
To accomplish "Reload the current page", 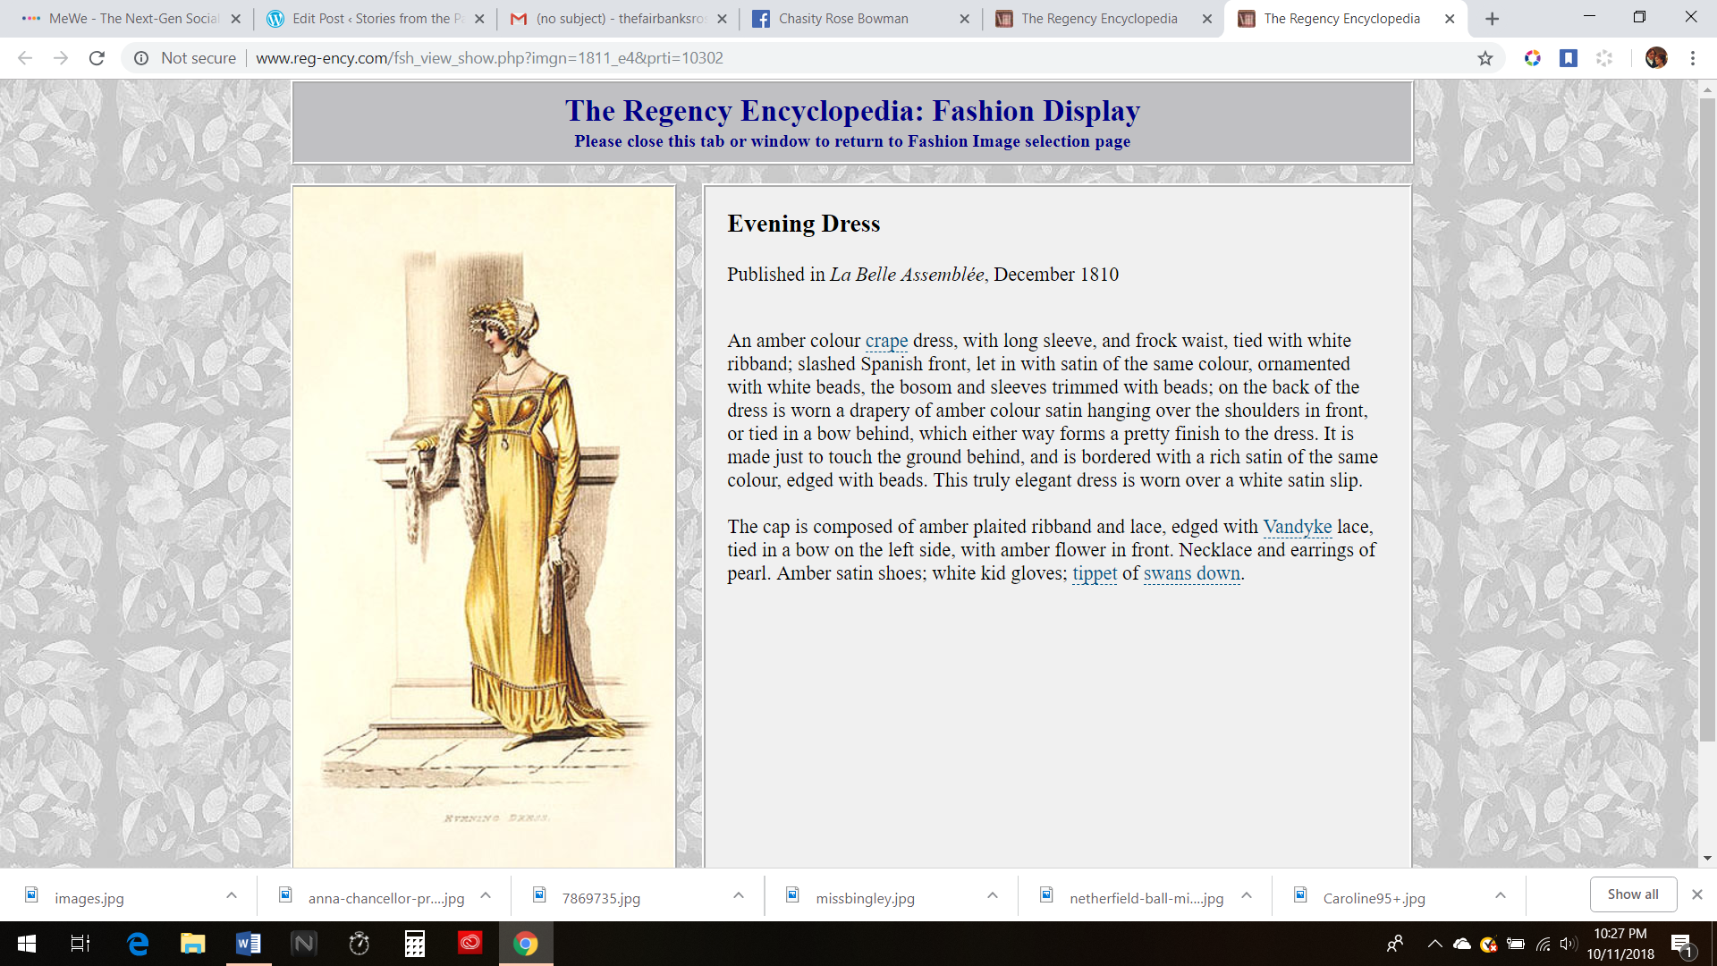I will [97, 58].
